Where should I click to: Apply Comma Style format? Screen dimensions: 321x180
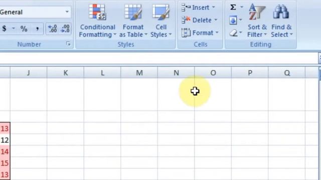point(37,29)
